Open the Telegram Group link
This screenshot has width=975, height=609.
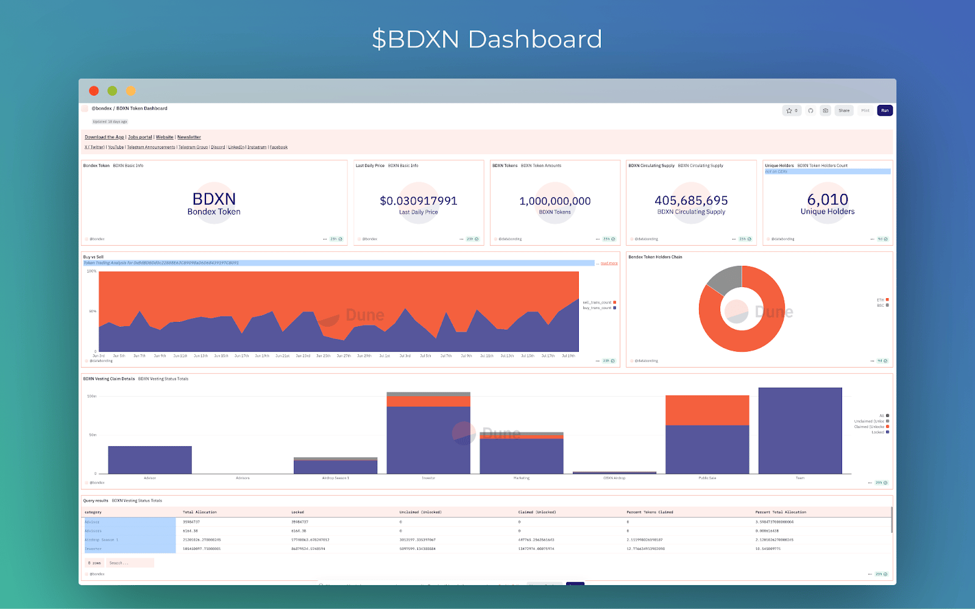(x=193, y=147)
